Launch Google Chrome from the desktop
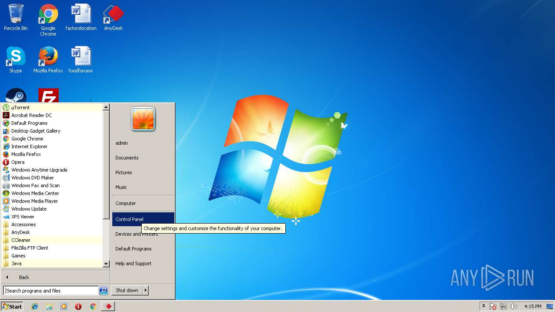Screen dimensions: 555x312 (x=48, y=20)
